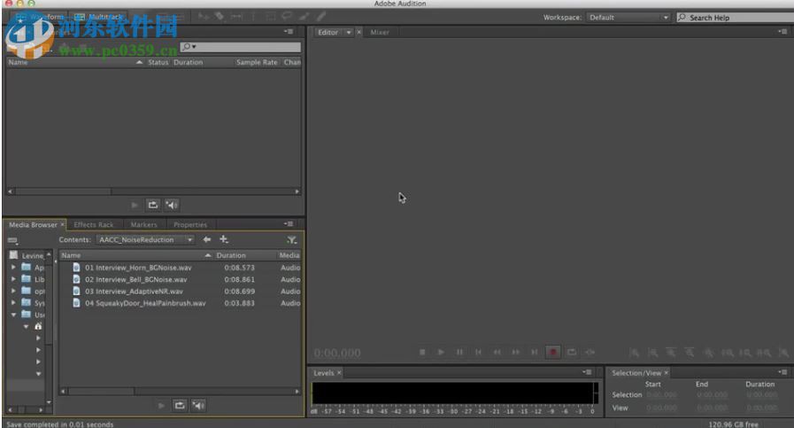Open the Contents AACC_NoiseReduction dropdown
This screenshot has height=428, width=794.
(x=145, y=239)
